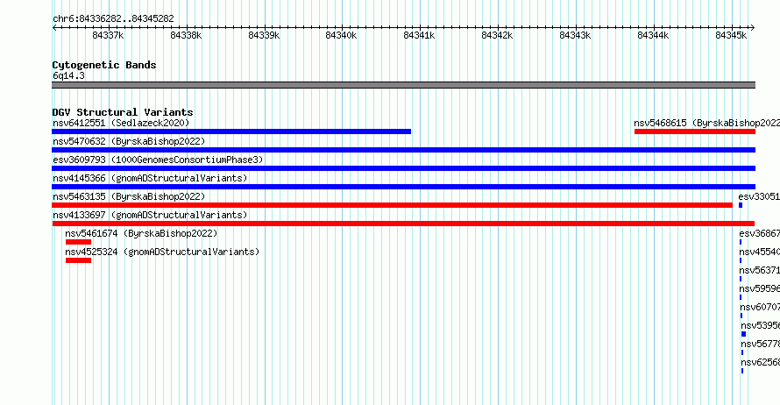Click the 84344k ruler tick label
Viewport: 780px width, 405px height.
[653, 35]
